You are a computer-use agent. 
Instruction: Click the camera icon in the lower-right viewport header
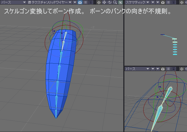coord(163,69)
